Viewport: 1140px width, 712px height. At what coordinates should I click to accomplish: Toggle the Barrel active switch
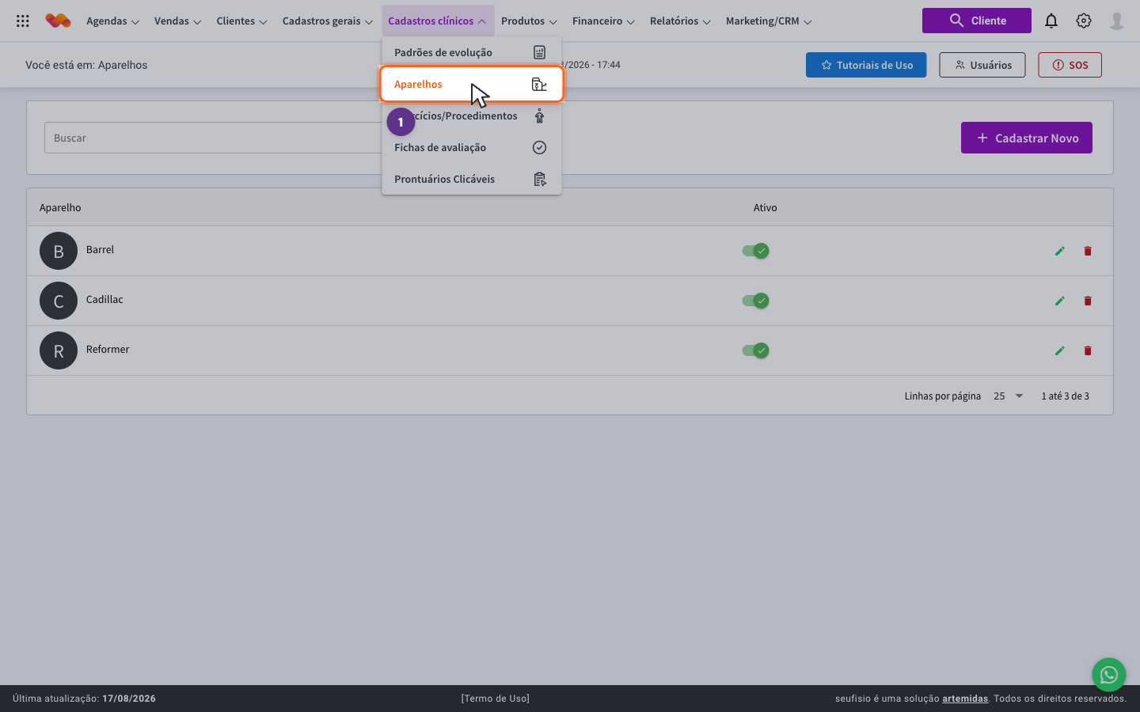tap(755, 251)
